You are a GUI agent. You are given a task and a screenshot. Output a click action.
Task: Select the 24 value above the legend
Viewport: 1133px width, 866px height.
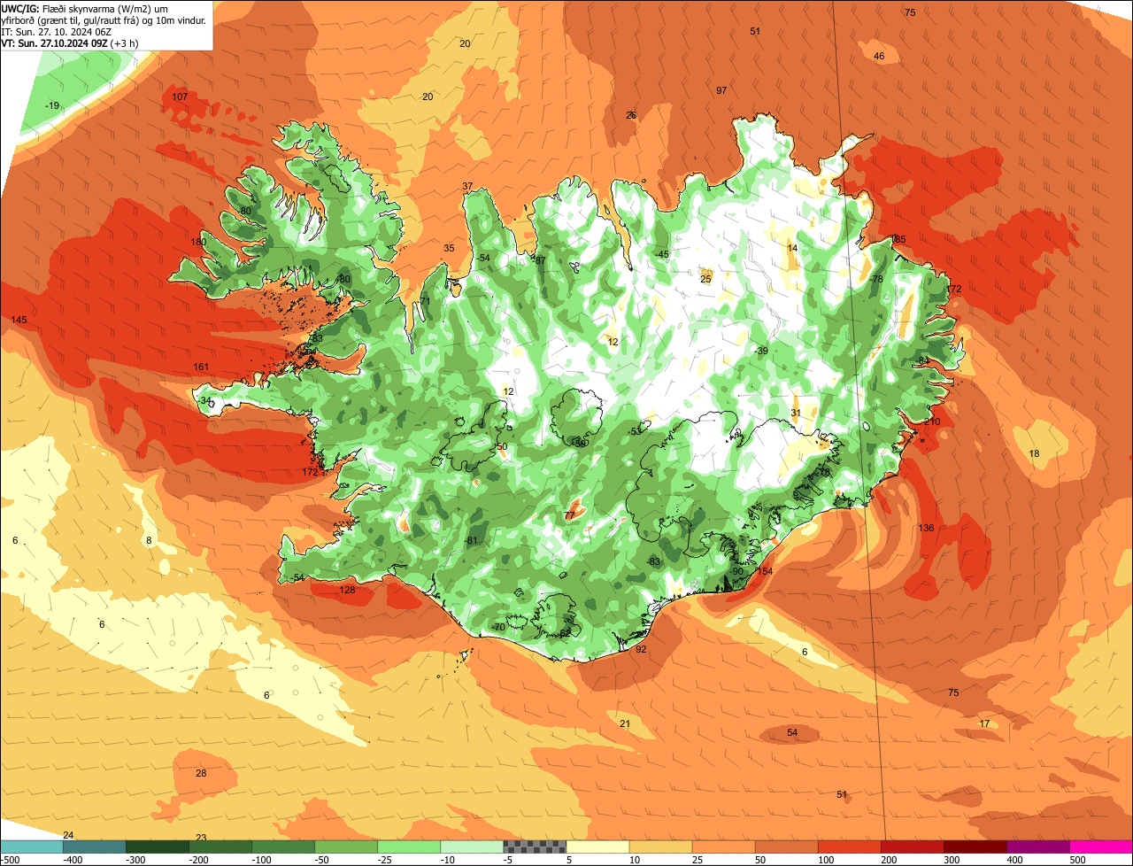[x=68, y=836]
